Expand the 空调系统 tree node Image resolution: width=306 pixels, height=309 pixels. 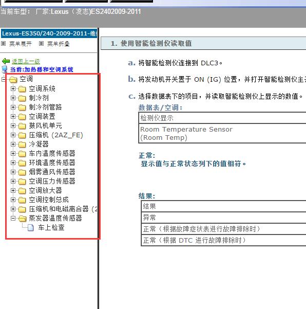point(13,88)
